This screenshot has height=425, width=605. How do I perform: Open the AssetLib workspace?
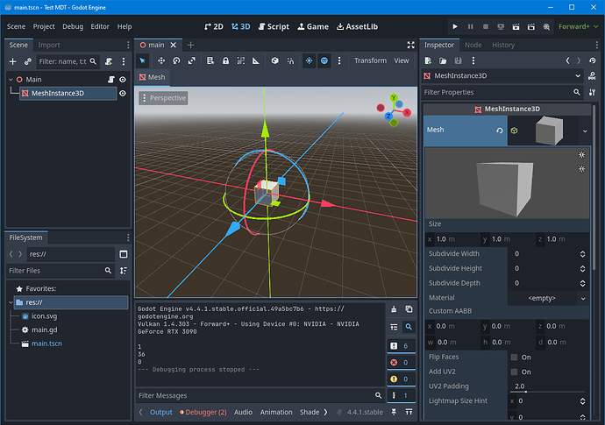357,26
